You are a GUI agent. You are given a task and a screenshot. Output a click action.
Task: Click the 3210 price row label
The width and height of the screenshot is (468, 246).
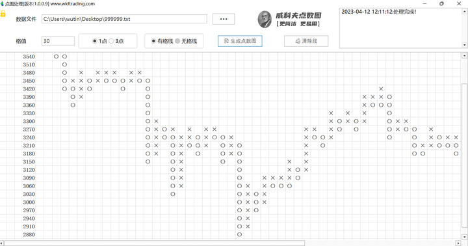tap(29, 145)
